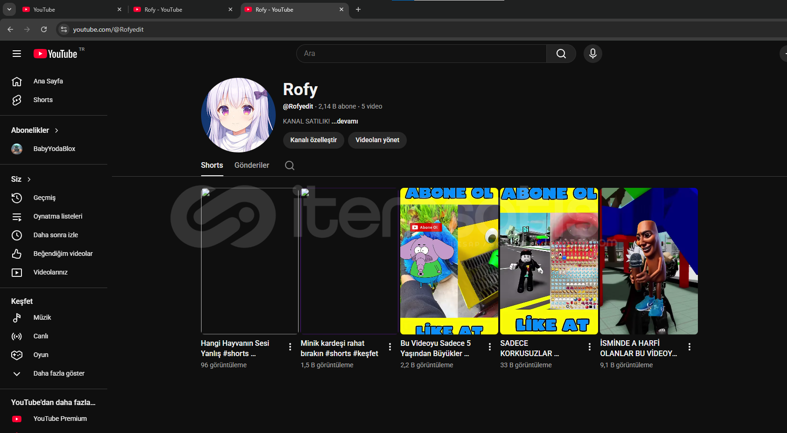Open Beğendiğim videolar liked list
The width and height of the screenshot is (787, 433).
[63, 254]
